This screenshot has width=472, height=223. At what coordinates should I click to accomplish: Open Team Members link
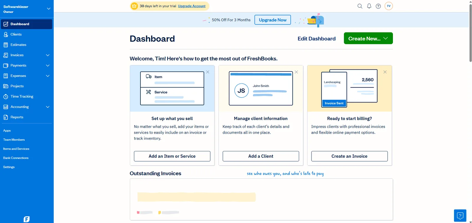point(14,140)
